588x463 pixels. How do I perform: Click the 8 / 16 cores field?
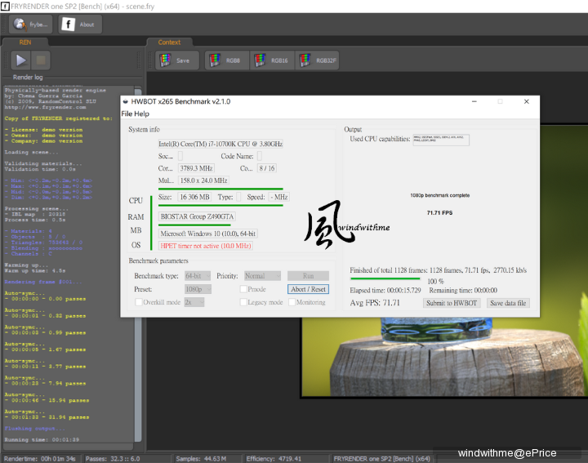click(267, 168)
